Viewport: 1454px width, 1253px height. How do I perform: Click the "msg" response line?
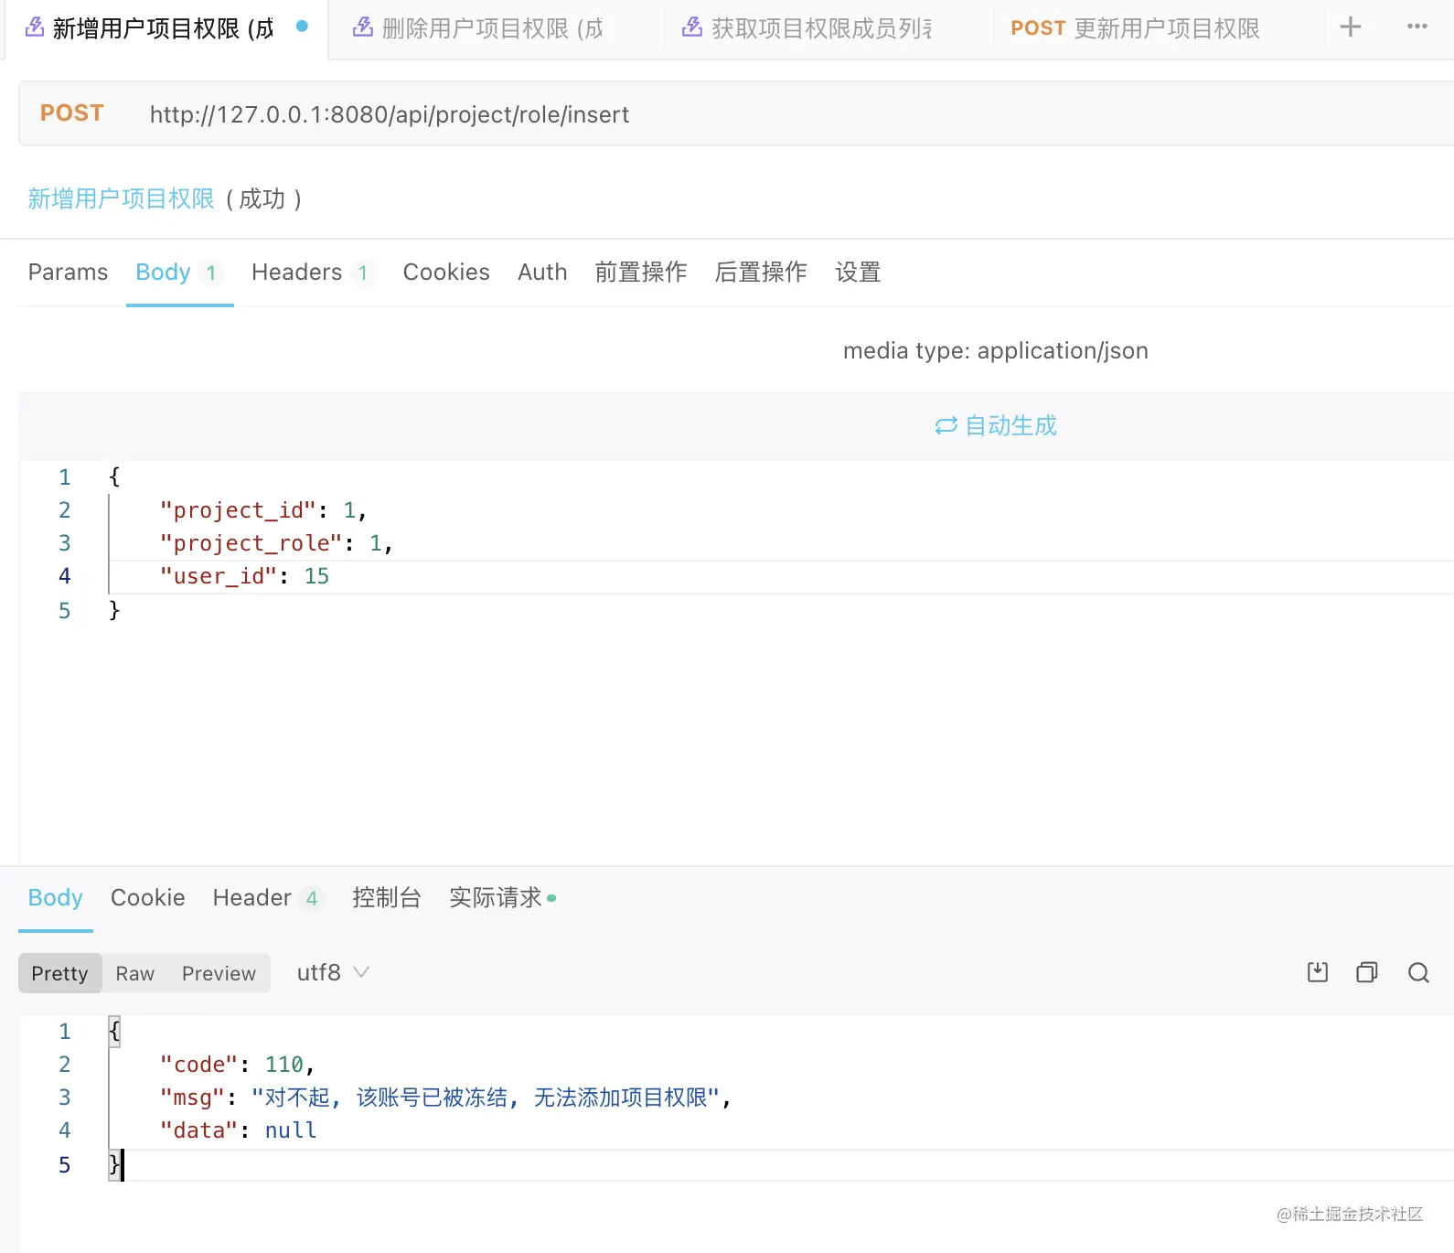(x=444, y=1098)
